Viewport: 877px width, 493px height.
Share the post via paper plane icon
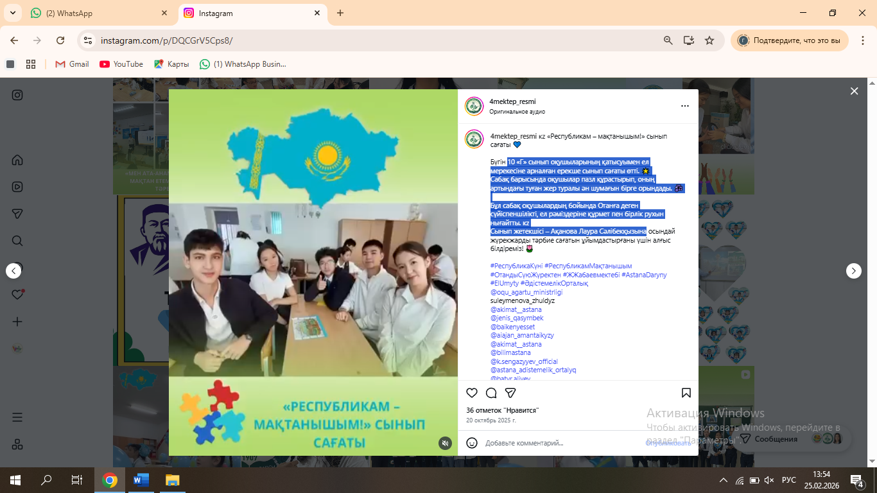tap(510, 393)
